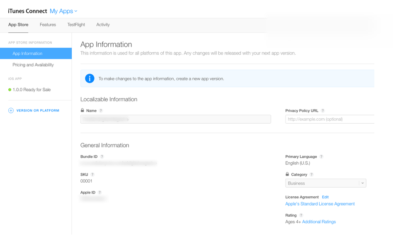Switch to the App Store tab
This screenshot has height=237, width=393.
(18, 24)
